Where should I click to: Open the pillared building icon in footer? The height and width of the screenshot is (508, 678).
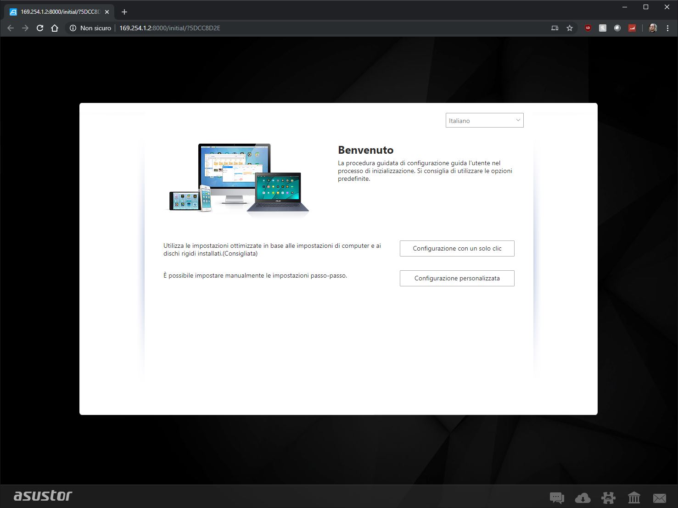pos(634,497)
